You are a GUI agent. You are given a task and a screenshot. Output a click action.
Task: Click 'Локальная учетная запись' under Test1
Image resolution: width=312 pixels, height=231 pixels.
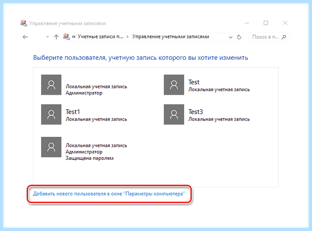click(96, 119)
